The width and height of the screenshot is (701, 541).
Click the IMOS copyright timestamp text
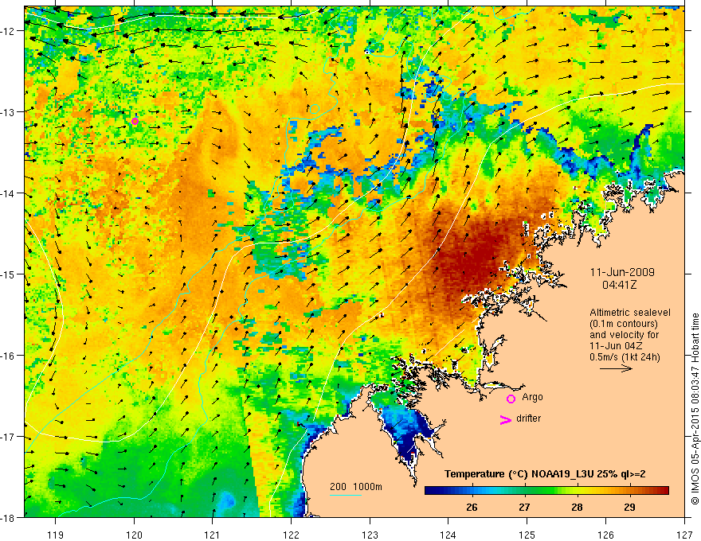tap(695, 408)
